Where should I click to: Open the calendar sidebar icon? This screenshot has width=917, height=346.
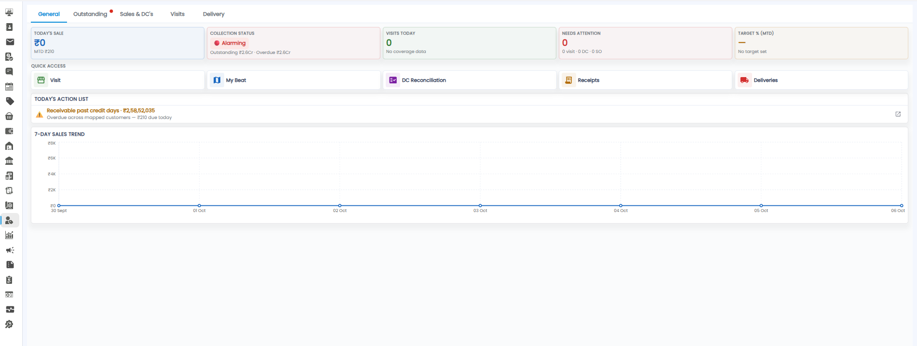9,87
